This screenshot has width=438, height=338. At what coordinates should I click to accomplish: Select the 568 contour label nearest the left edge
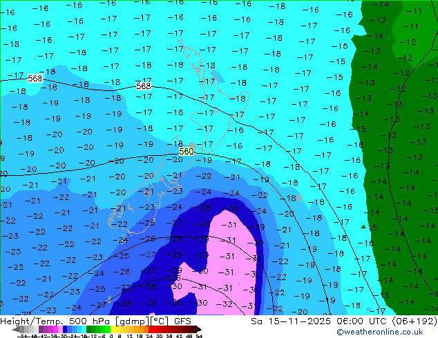35,79
